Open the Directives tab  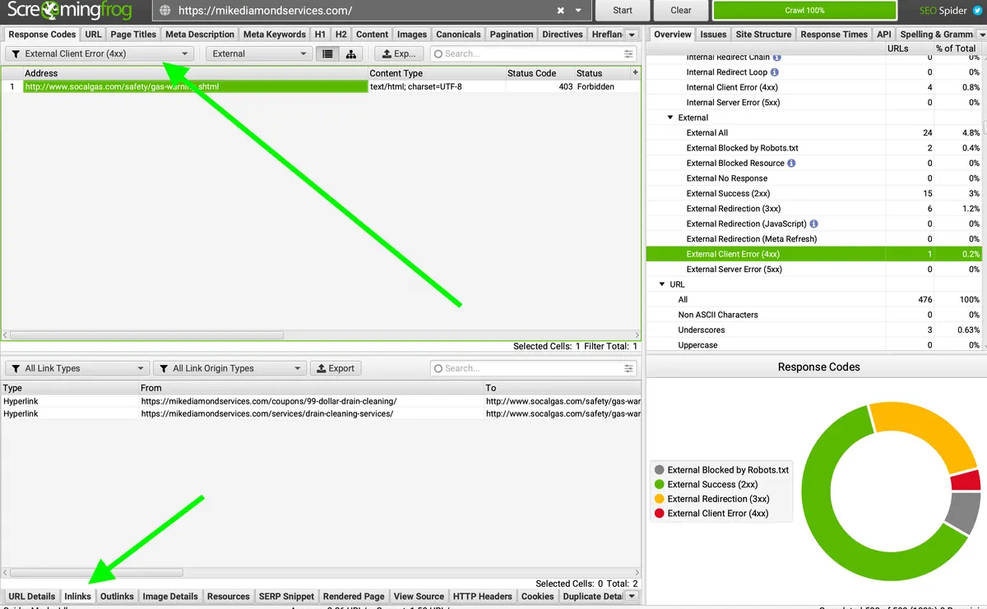pyautogui.click(x=563, y=35)
